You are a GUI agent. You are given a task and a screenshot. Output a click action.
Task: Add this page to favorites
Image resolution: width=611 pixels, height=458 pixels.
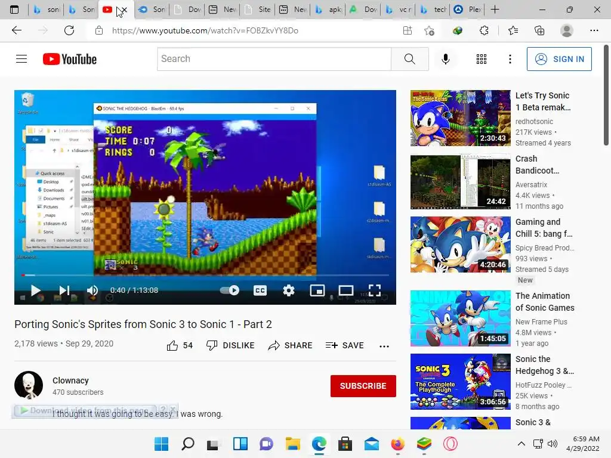[430, 30]
